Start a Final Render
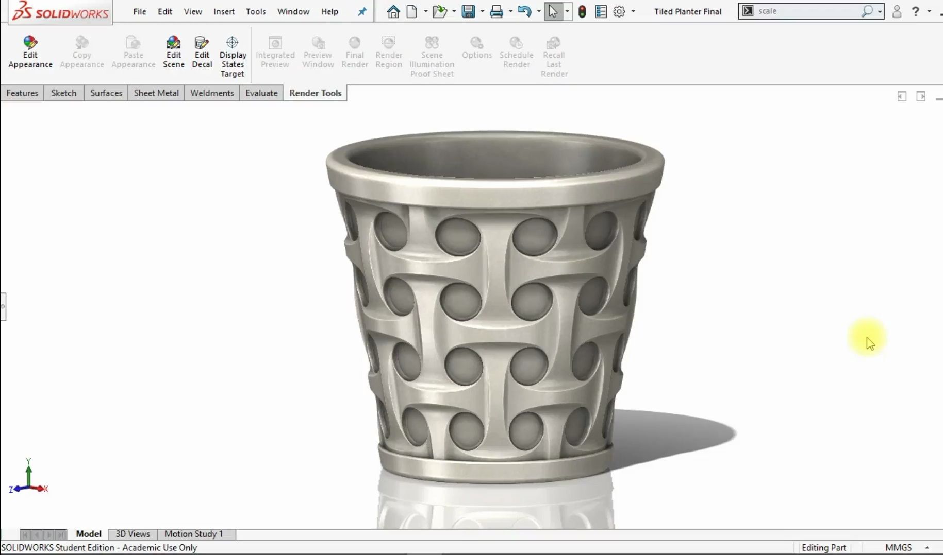This screenshot has height=555, width=943. (x=354, y=51)
